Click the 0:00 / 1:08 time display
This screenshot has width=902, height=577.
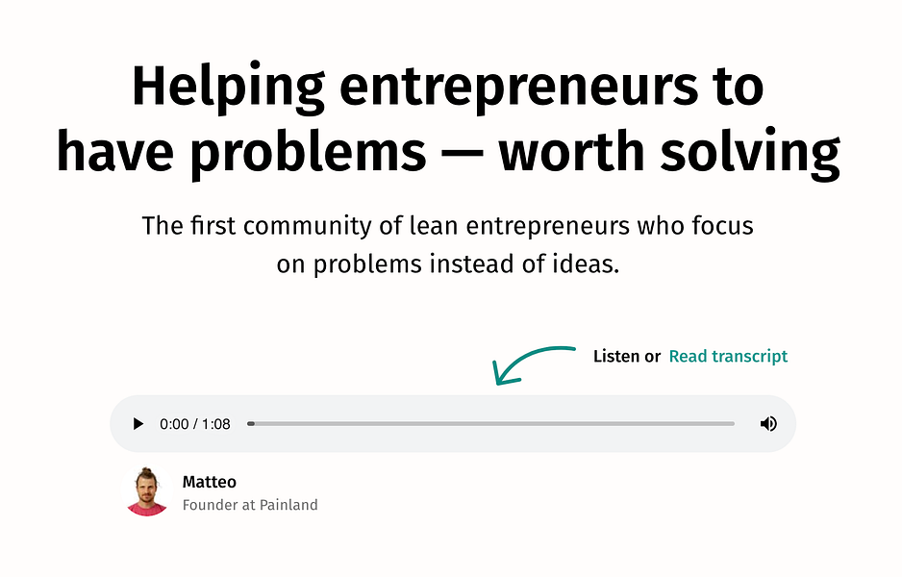click(195, 424)
